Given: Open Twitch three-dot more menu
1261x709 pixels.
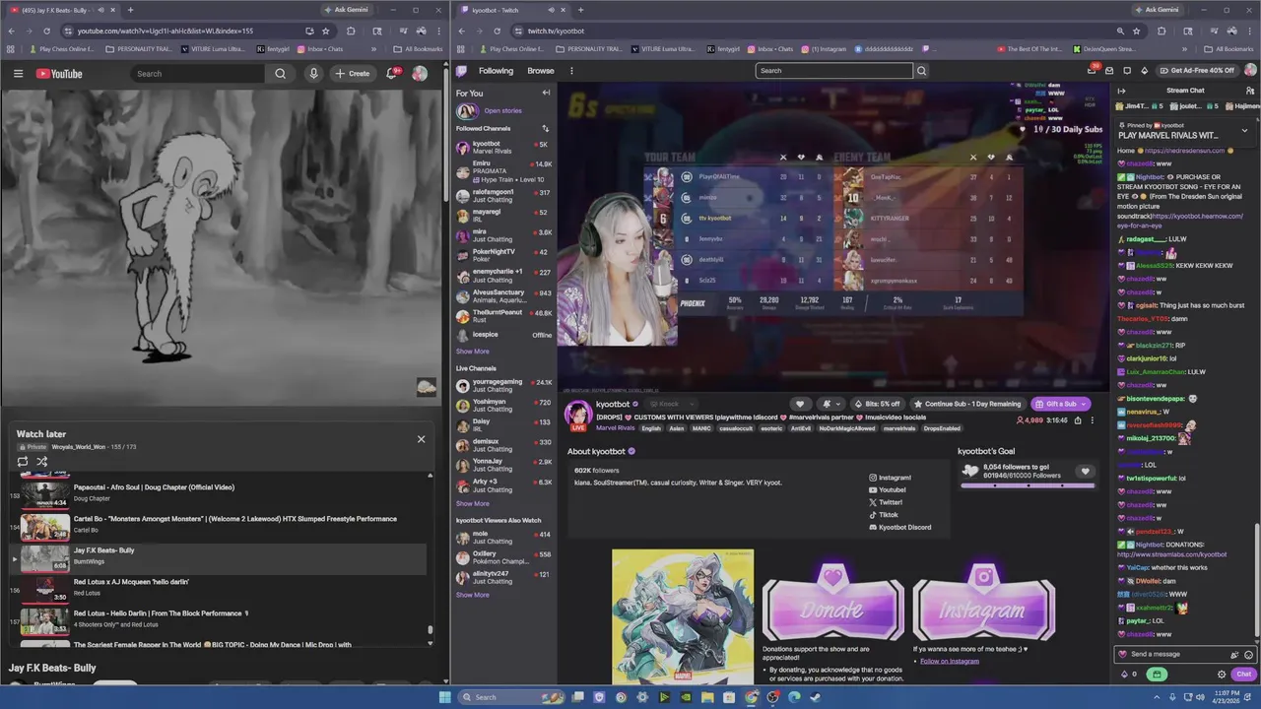Looking at the screenshot, I should pos(571,71).
